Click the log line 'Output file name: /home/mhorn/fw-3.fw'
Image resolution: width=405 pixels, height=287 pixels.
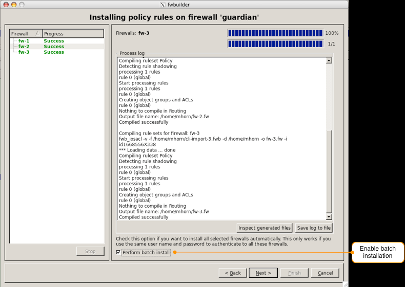coord(164,211)
